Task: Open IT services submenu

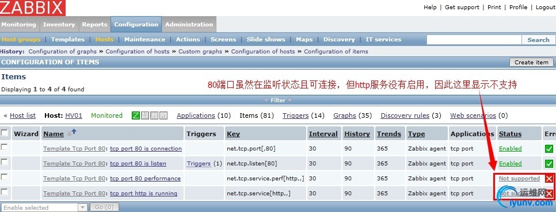Action: 383,39
